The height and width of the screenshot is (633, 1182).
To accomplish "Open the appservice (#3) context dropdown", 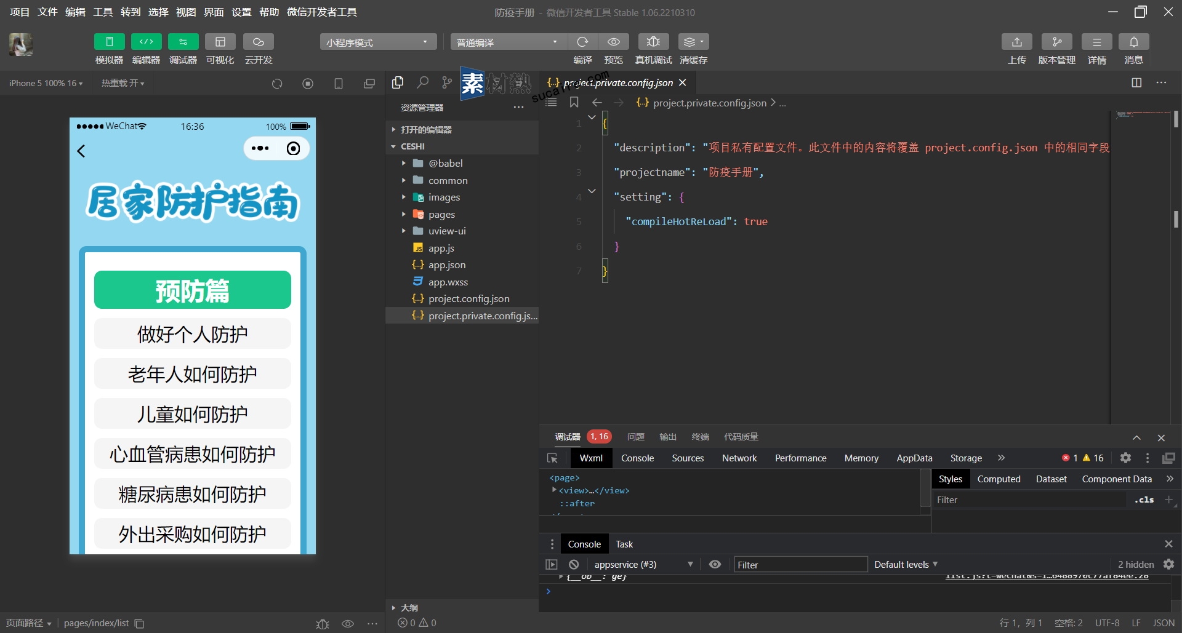I will [x=643, y=564].
